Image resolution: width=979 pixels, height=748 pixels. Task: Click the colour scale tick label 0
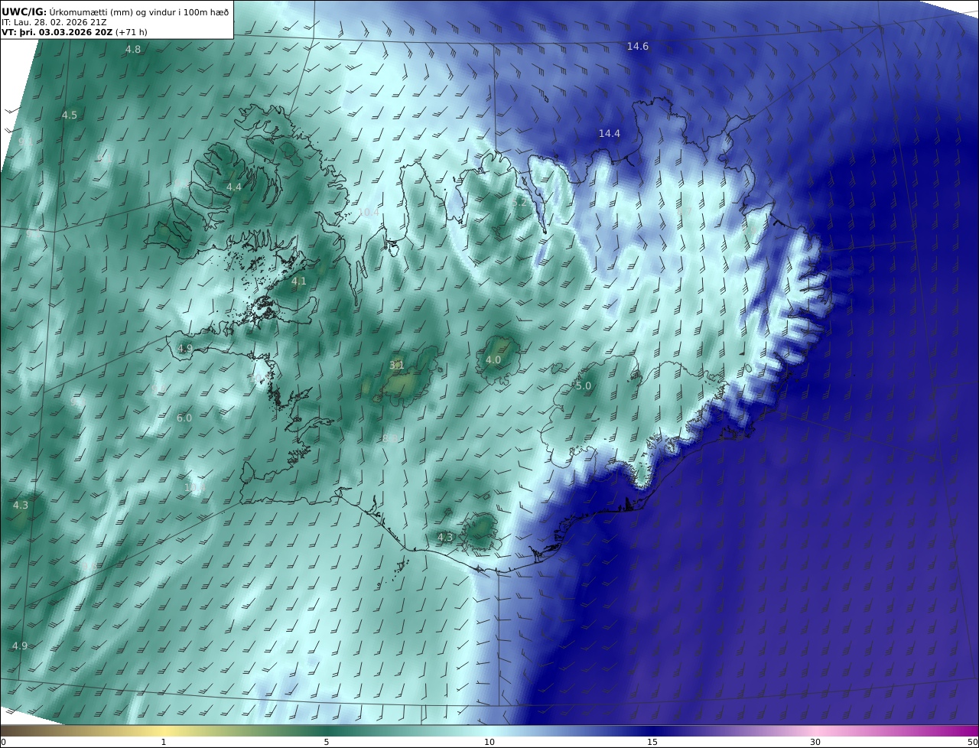point(3,742)
